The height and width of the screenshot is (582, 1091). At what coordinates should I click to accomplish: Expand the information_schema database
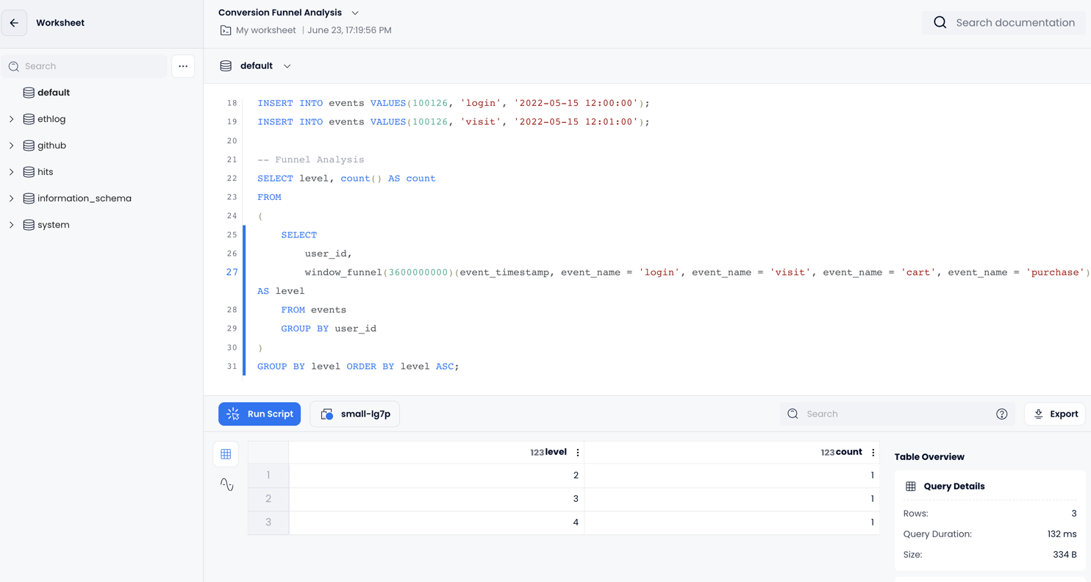tap(12, 198)
